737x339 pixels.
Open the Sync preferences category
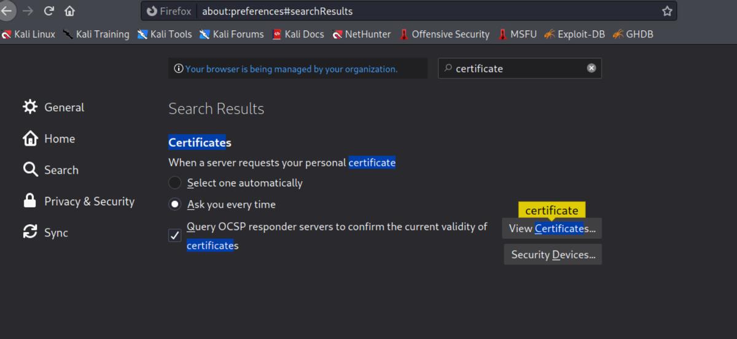coord(45,233)
